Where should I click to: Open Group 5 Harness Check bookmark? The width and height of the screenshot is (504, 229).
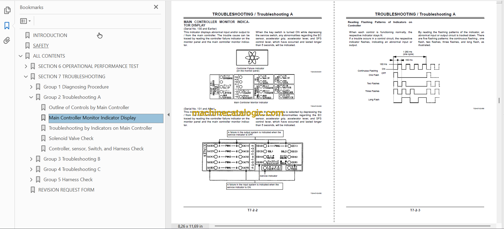click(68, 179)
